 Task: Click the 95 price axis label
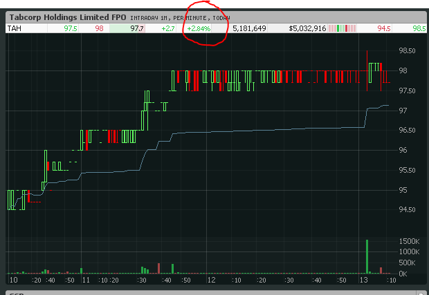point(403,190)
